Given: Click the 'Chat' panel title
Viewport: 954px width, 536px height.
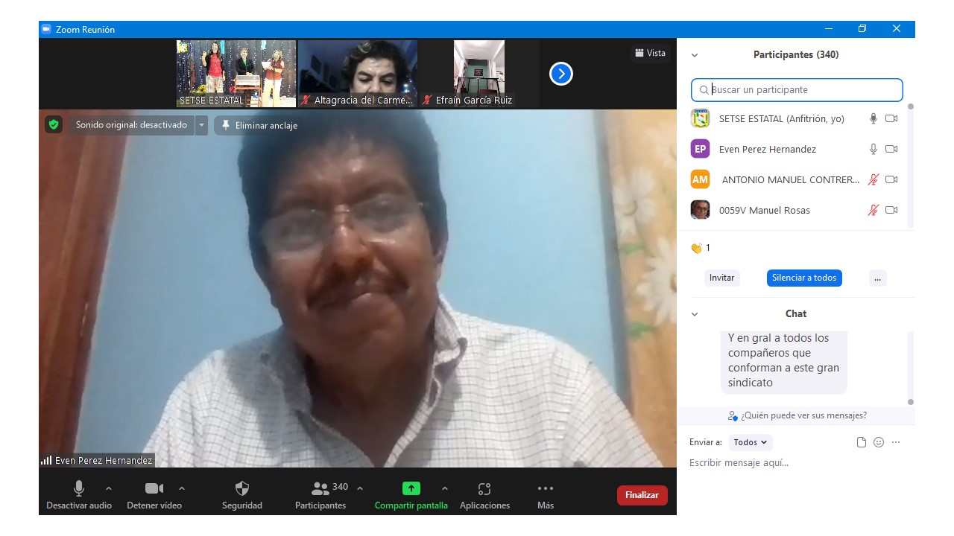Looking at the screenshot, I should (796, 314).
